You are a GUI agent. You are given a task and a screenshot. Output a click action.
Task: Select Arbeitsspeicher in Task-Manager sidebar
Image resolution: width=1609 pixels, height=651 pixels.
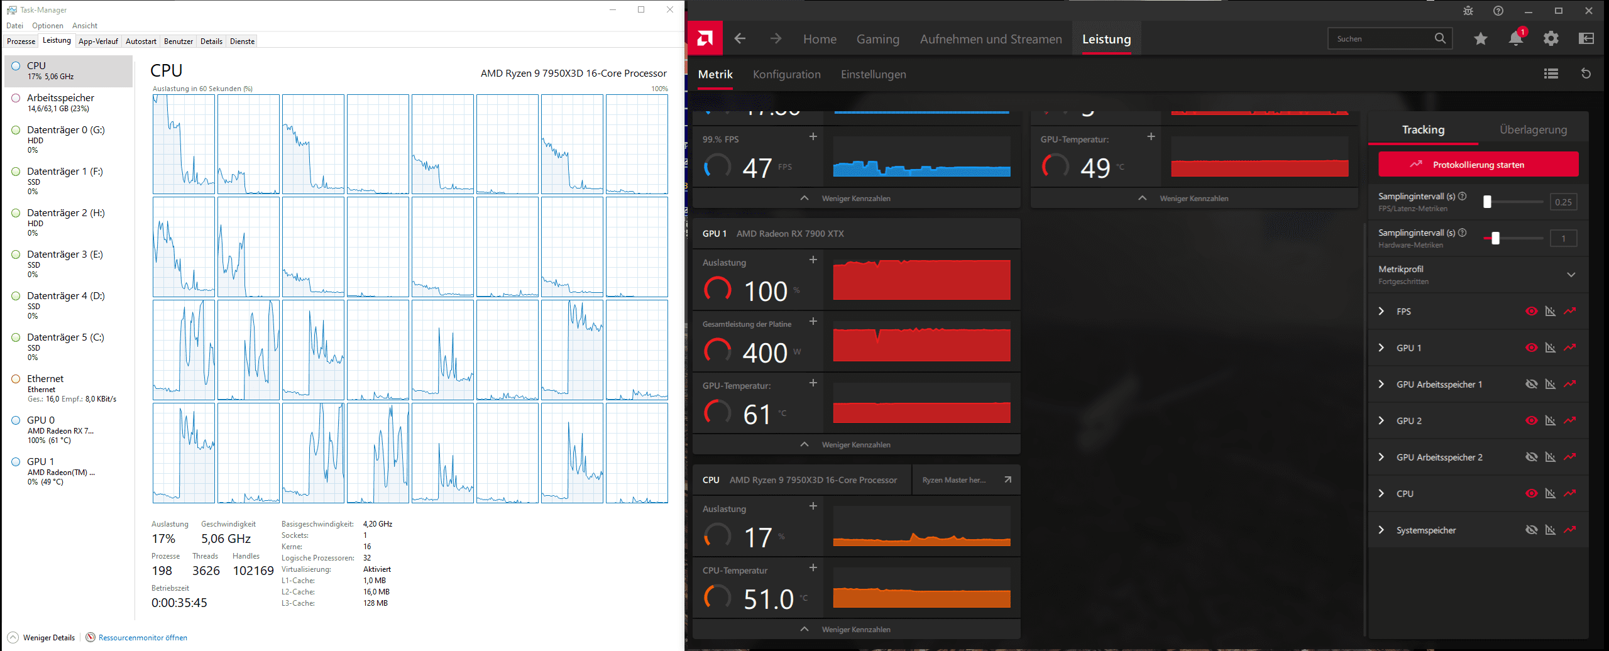tap(69, 102)
